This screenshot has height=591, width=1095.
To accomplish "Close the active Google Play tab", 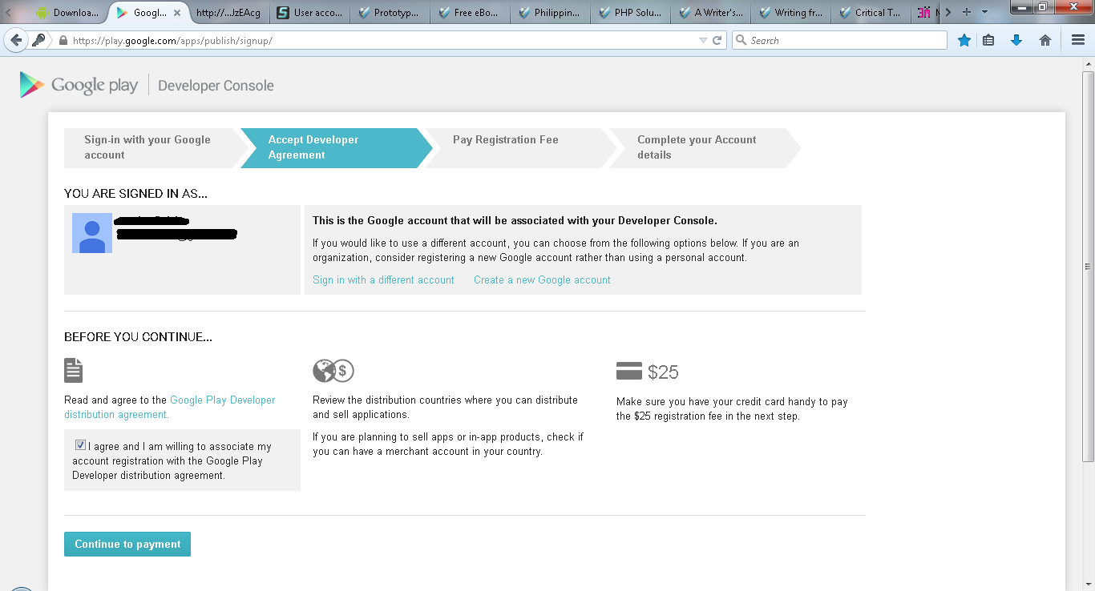I will pos(177,13).
